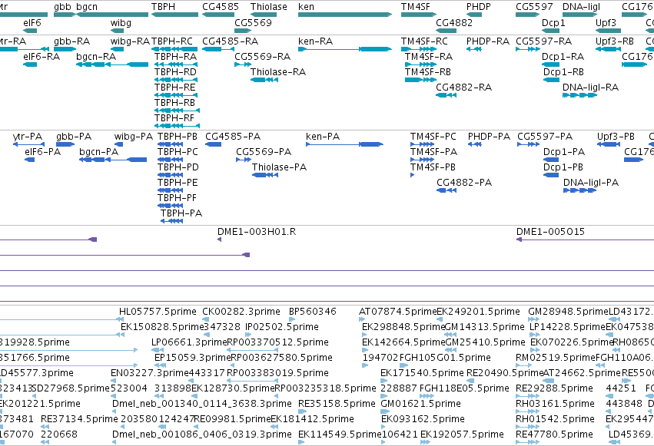This screenshot has width=654, height=446.
Task: Select the DNA-ligI-RA transcript
Action: tap(579, 95)
